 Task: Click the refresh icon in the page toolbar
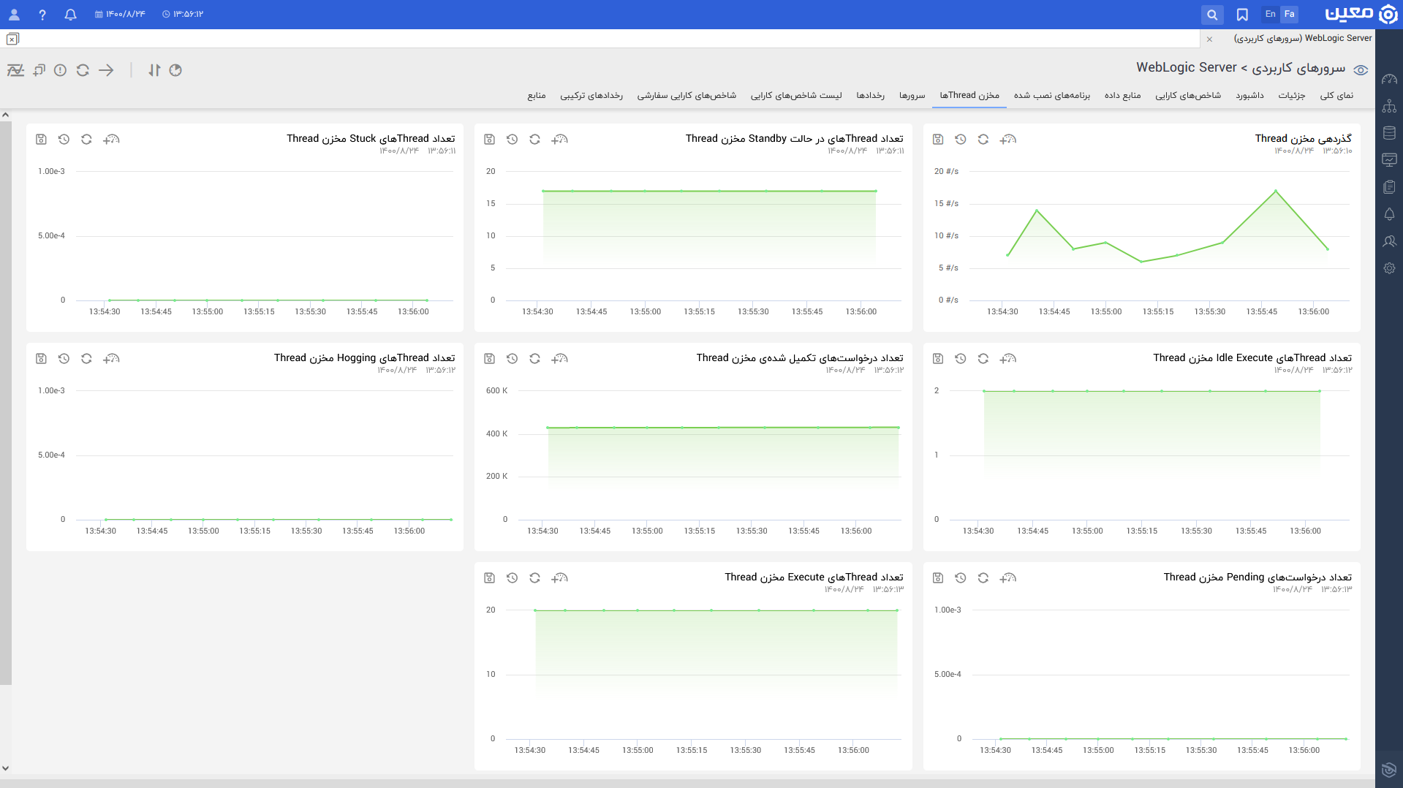83,70
